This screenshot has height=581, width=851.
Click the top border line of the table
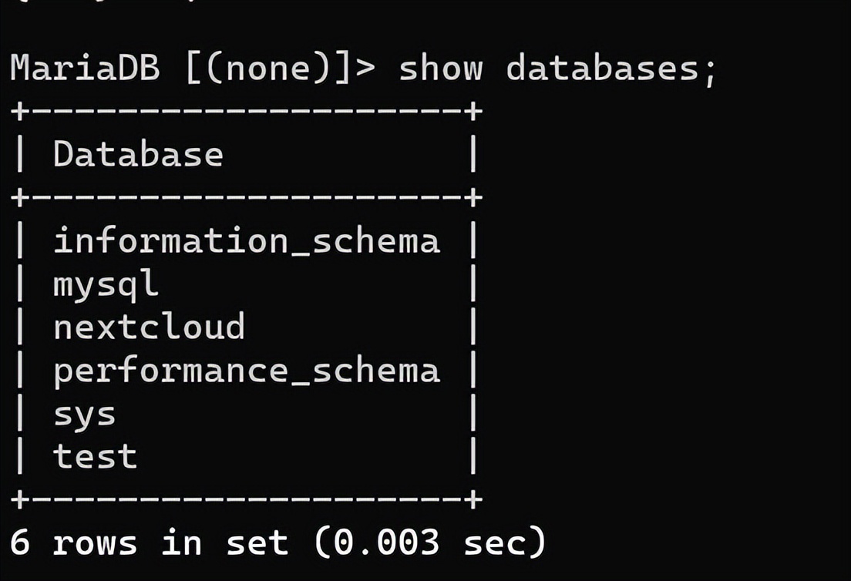(246, 112)
